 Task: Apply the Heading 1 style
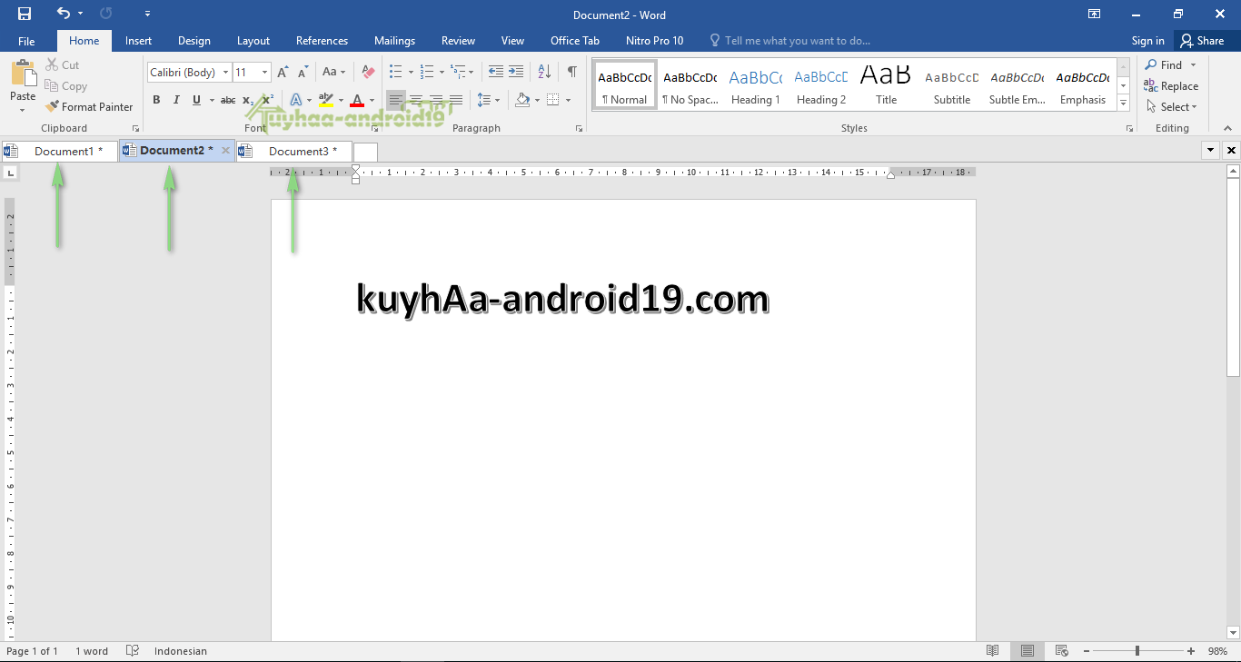click(756, 87)
